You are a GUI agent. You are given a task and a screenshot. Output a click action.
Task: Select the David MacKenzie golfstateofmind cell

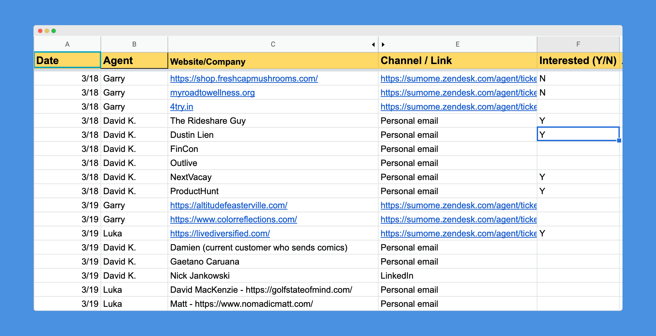coord(273,290)
